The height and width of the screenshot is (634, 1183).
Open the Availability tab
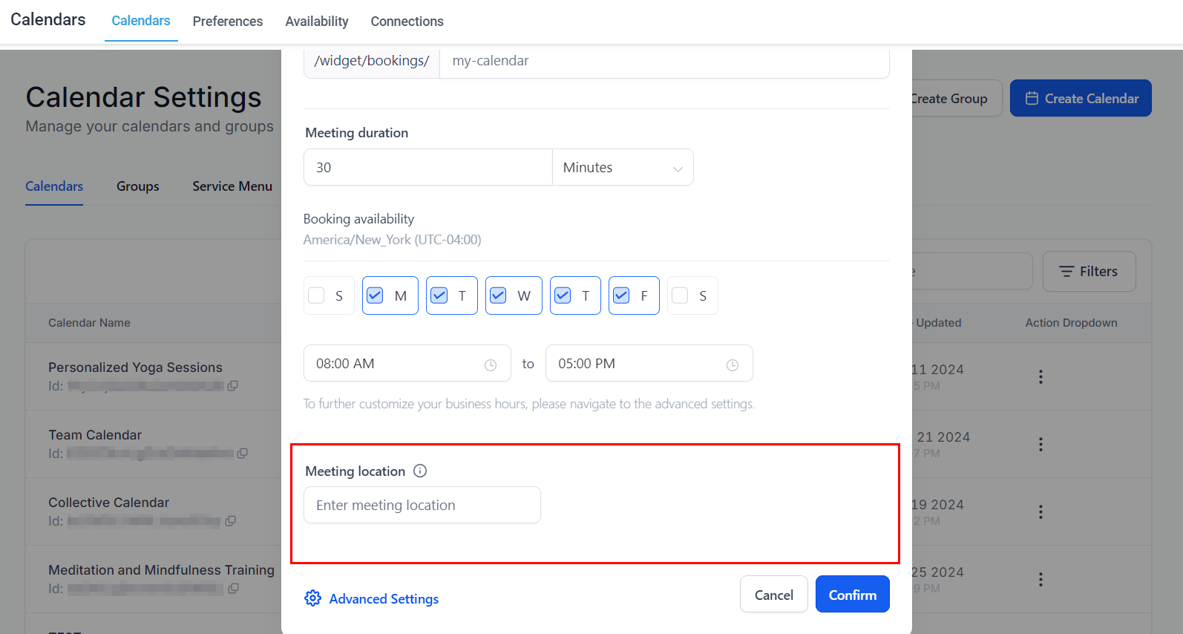pyautogui.click(x=317, y=22)
